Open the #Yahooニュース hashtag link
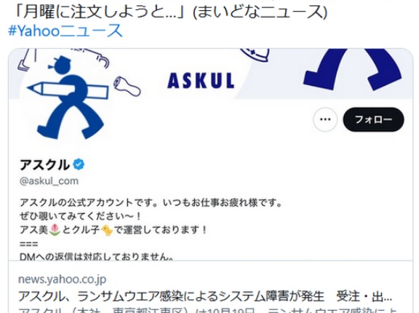Image resolution: width=419 pixels, height=313 pixels. click(x=65, y=31)
